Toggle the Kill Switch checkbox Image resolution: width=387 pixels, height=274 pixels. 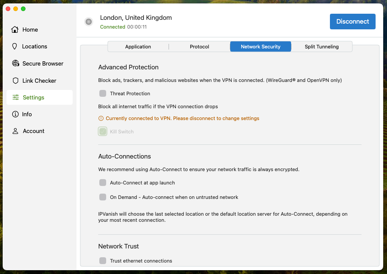(103, 131)
